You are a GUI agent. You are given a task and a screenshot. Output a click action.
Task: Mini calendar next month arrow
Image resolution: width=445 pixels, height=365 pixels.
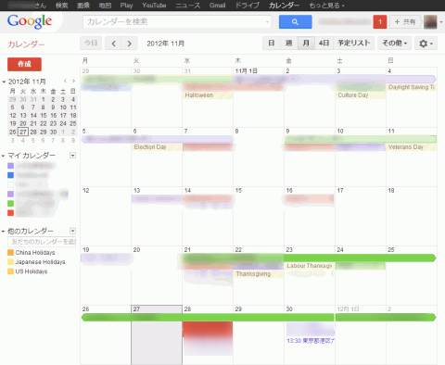coord(73,82)
